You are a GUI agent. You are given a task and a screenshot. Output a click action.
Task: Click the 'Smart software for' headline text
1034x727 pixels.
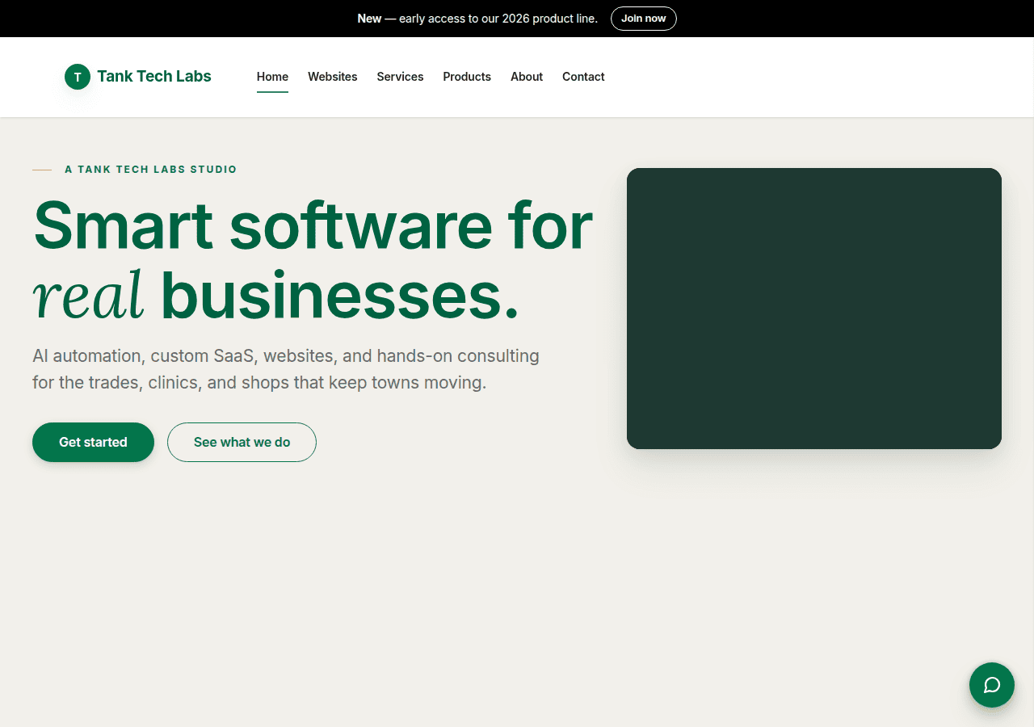313,225
